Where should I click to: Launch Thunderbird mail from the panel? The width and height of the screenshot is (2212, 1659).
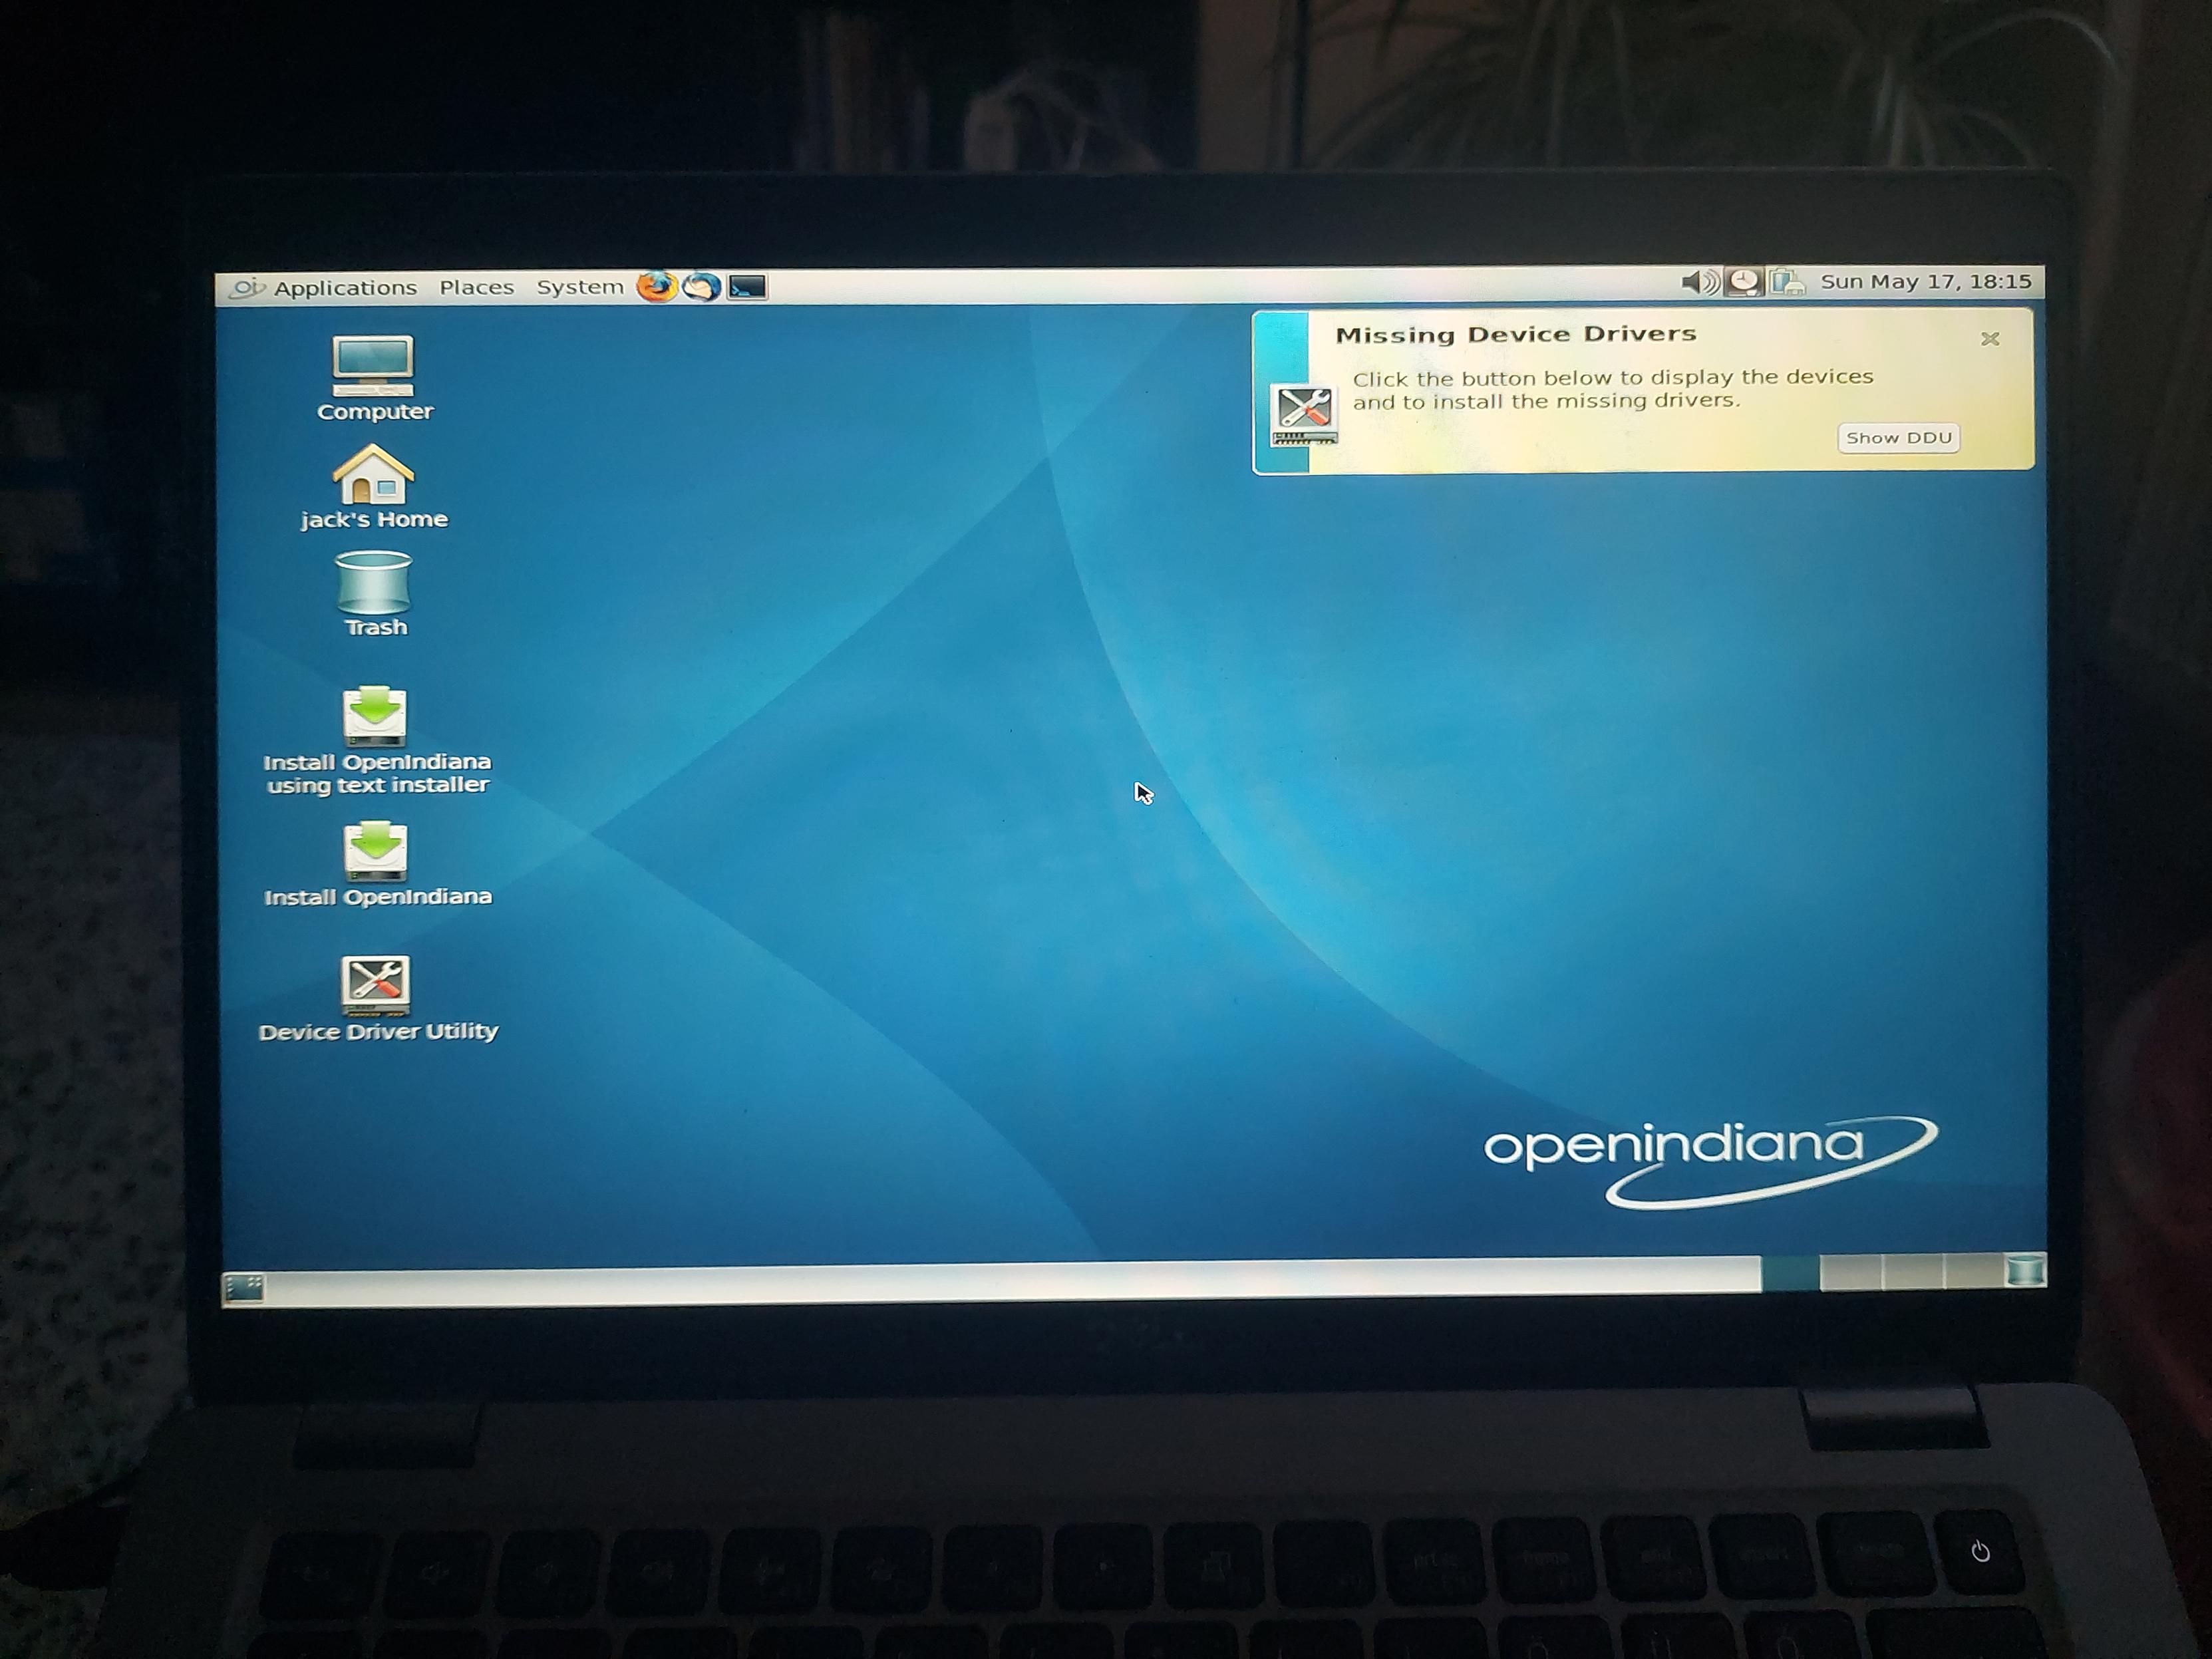click(701, 287)
